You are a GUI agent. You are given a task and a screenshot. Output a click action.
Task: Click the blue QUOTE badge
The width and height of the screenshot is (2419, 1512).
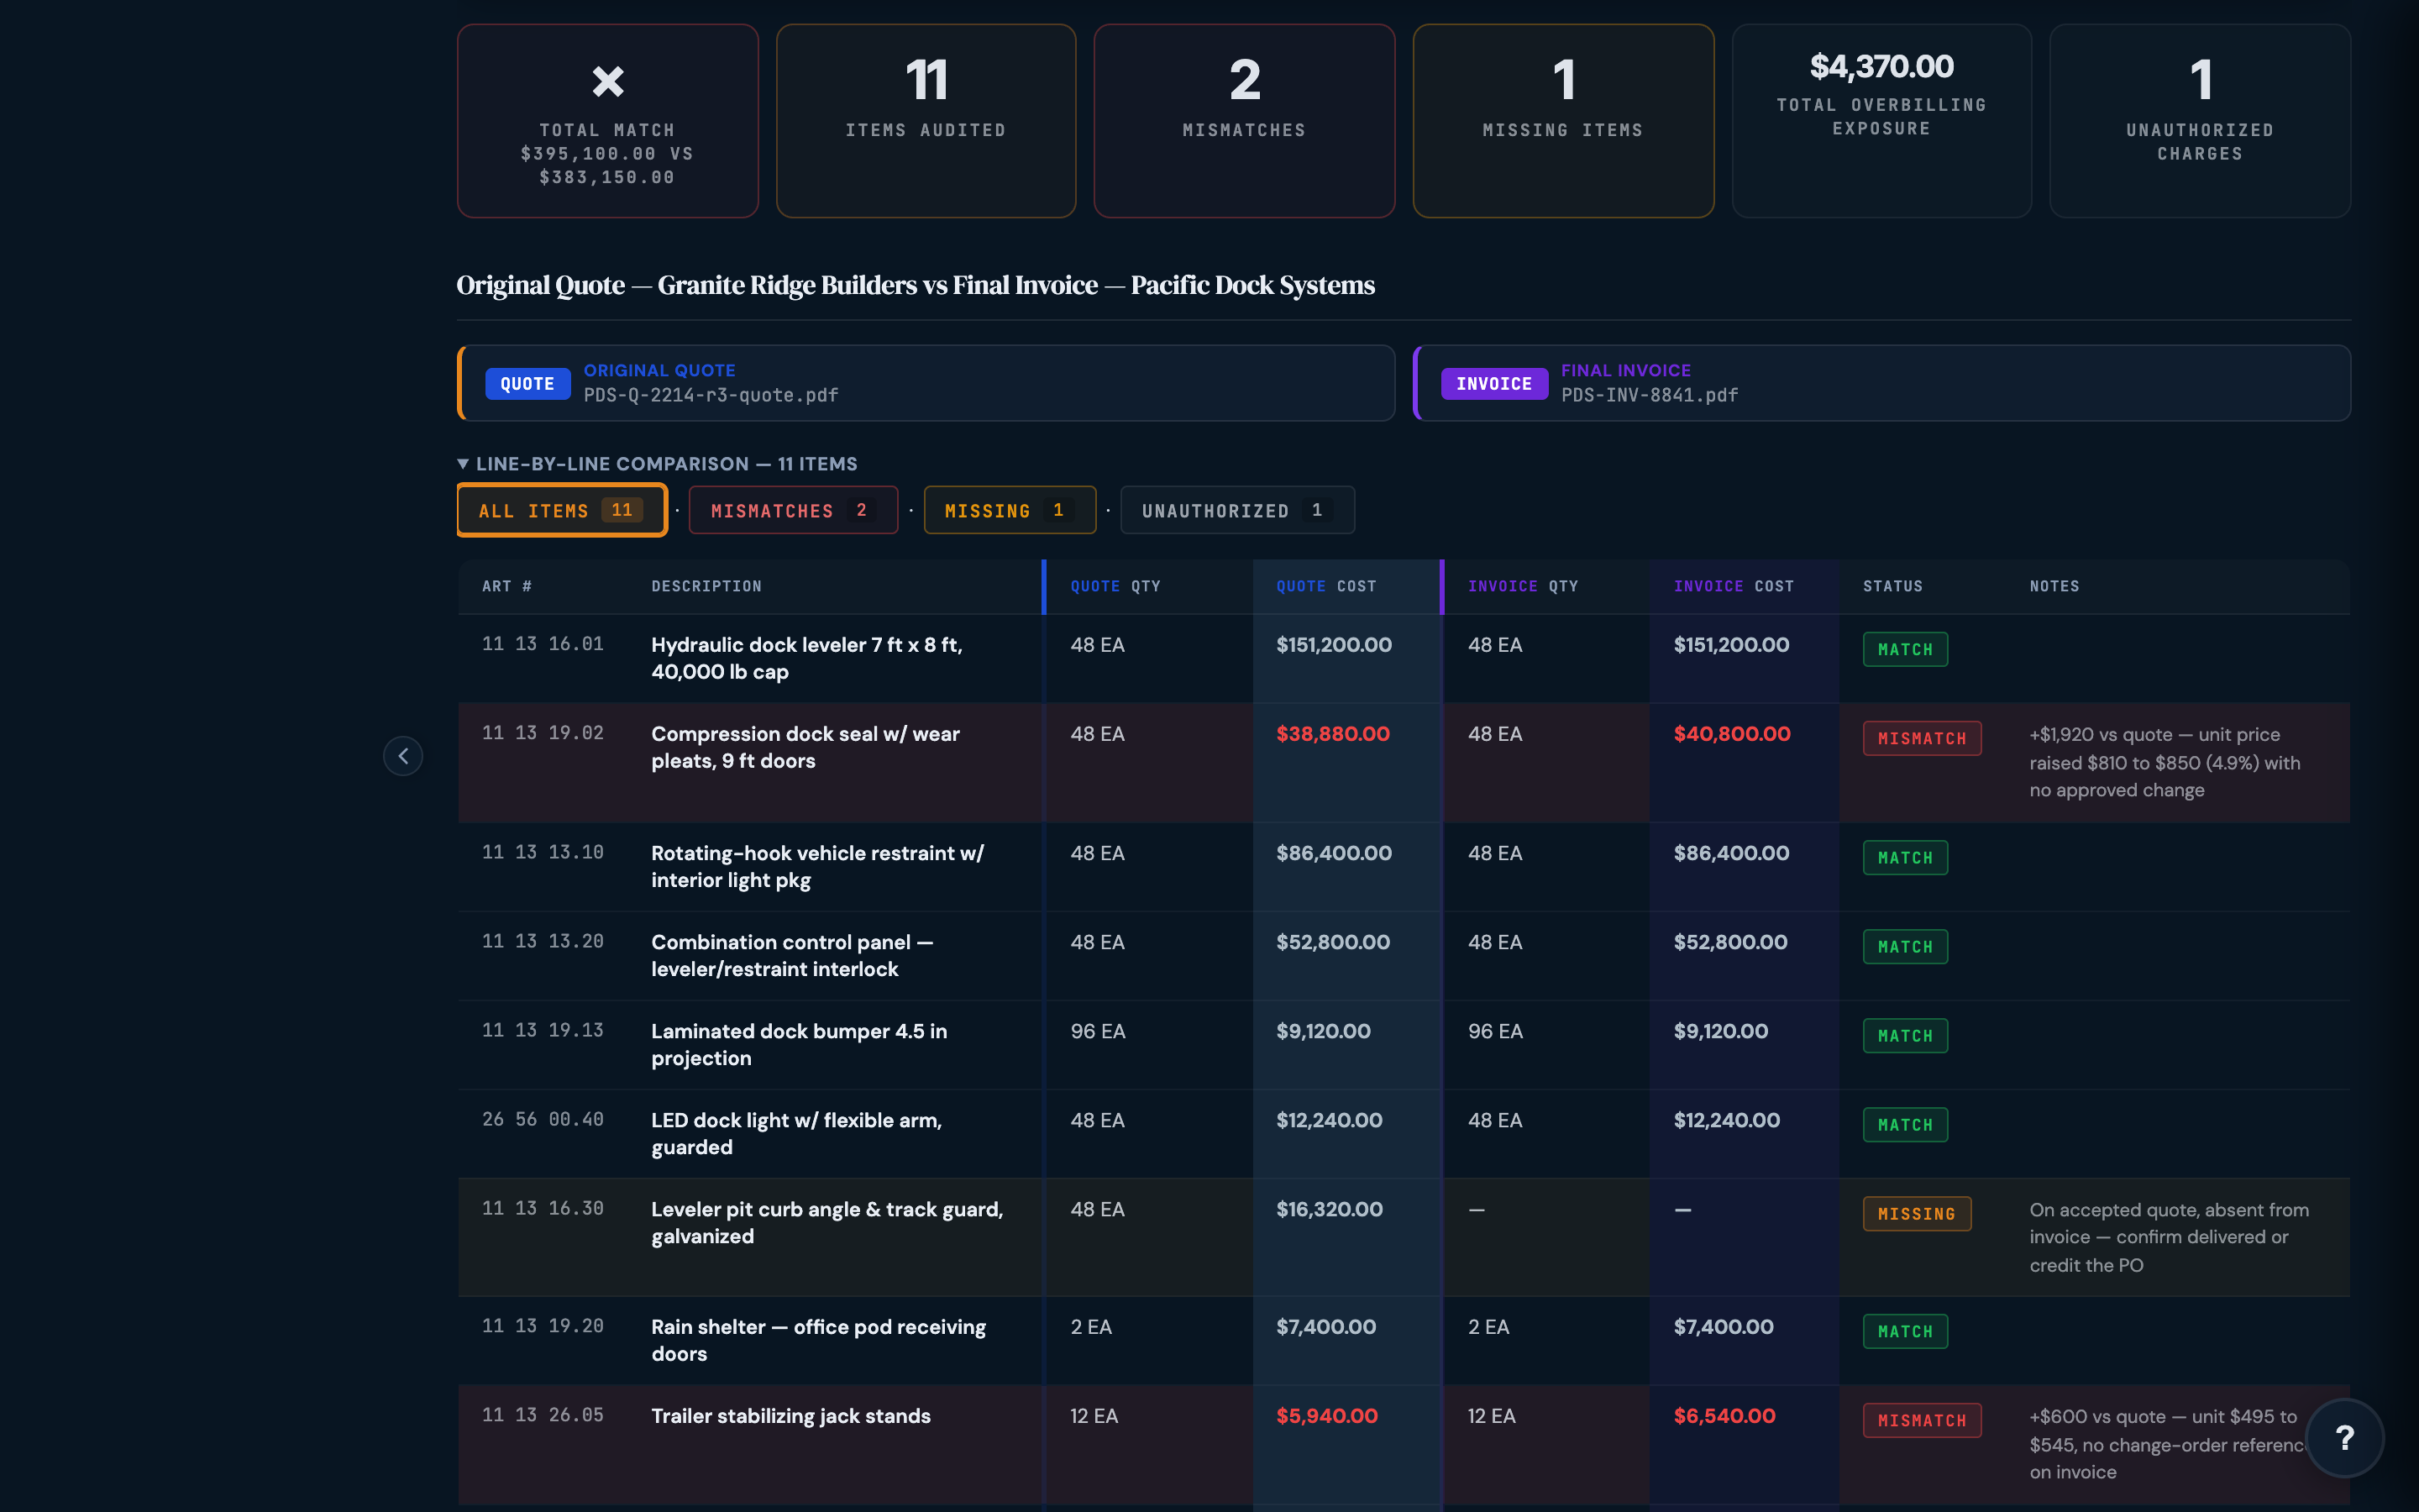tap(527, 384)
